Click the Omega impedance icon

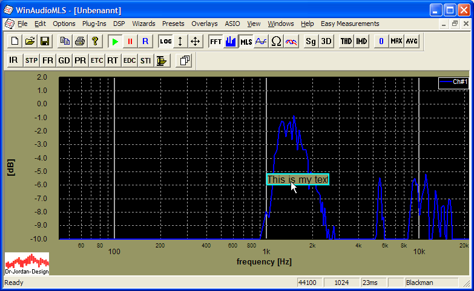(x=276, y=41)
